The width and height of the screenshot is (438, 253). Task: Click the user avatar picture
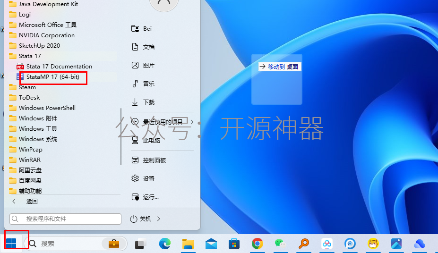pyautogui.click(x=164, y=3)
